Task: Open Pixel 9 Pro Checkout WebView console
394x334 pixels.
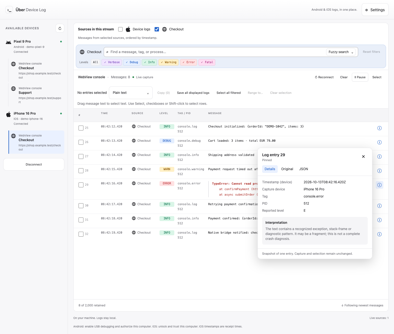Action: click(37, 70)
